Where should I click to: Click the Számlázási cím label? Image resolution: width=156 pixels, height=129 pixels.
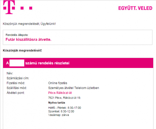pyautogui.click(x=18, y=78)
